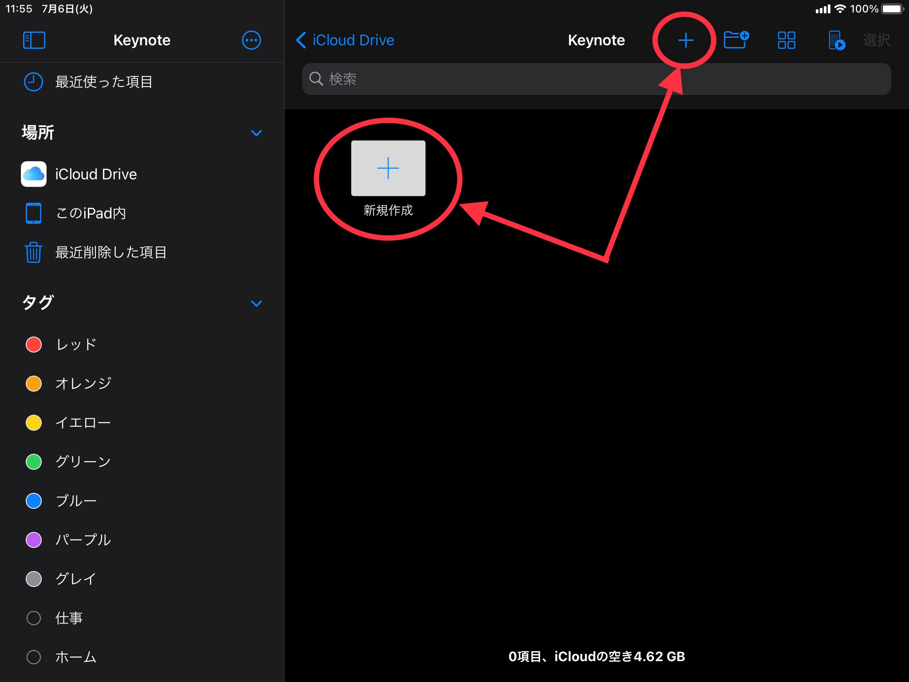Select the パープル purple tag
909x682 pixels.
(x=142, y=540)
